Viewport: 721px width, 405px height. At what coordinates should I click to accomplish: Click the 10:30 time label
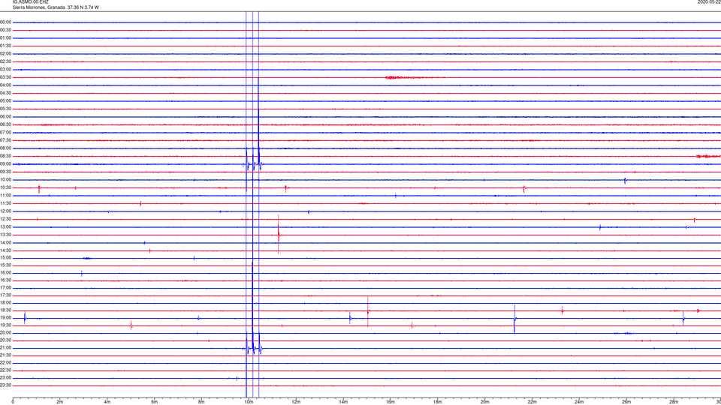click(x=5, y=187)
